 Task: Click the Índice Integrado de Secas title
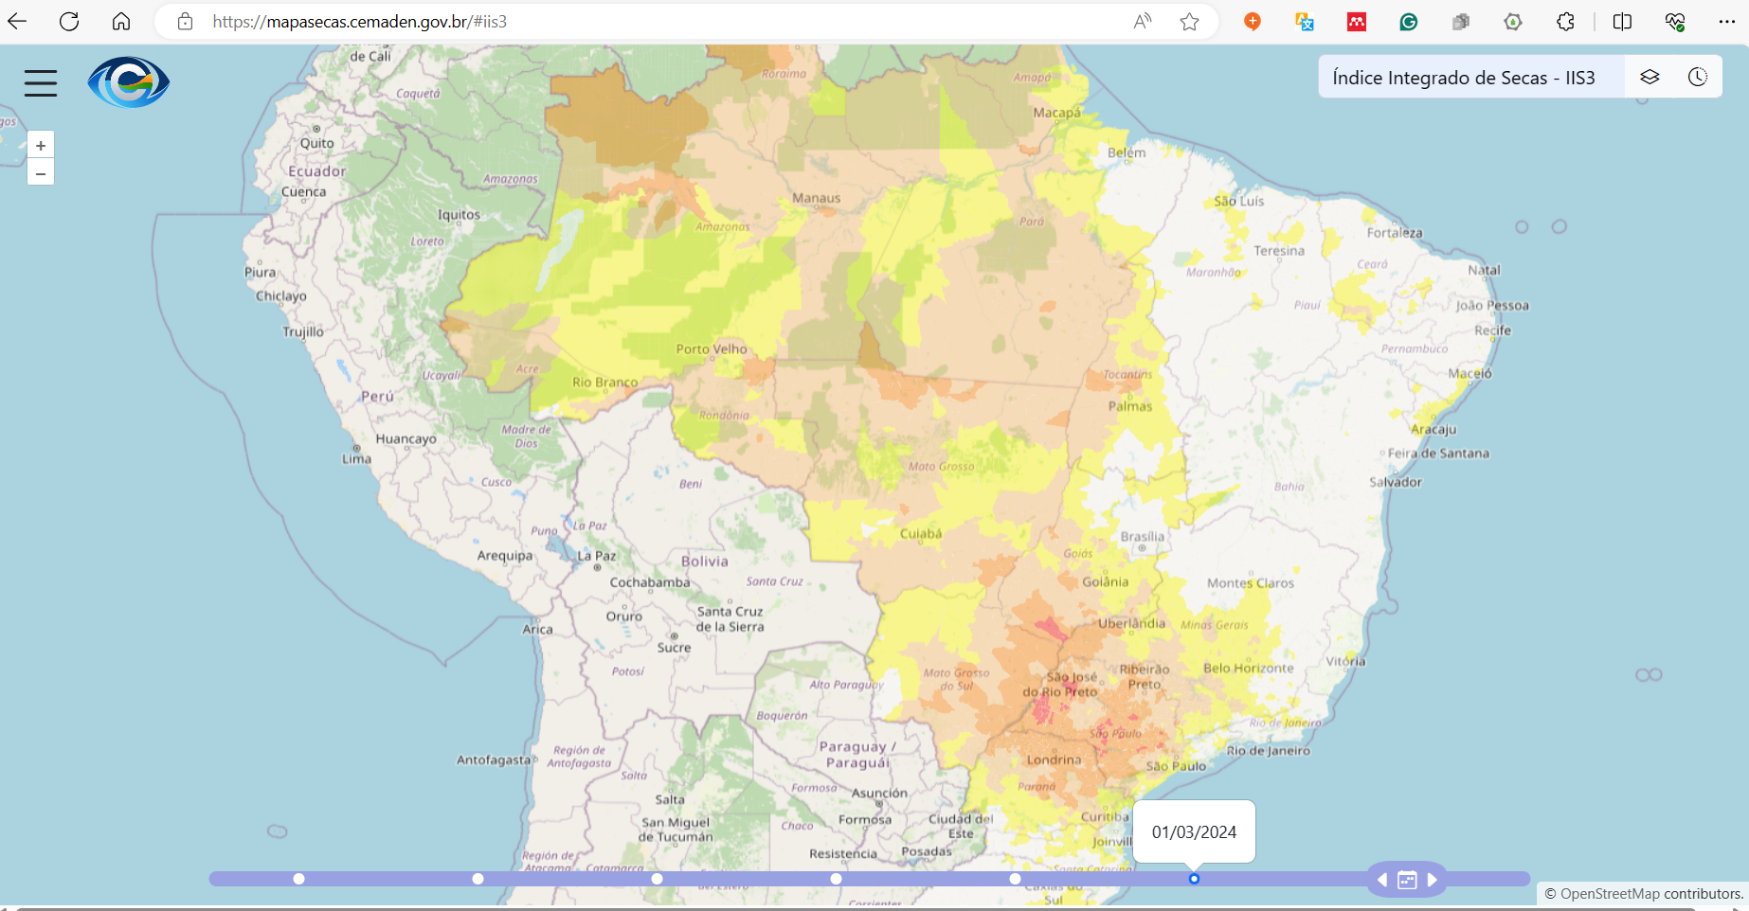[1463, 78]
